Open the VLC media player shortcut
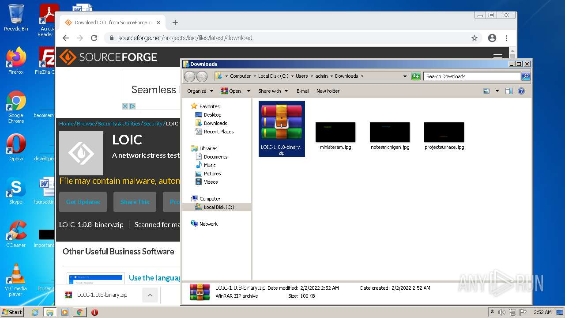The width and height of the screenshot is (565, 318). point(16,280)
